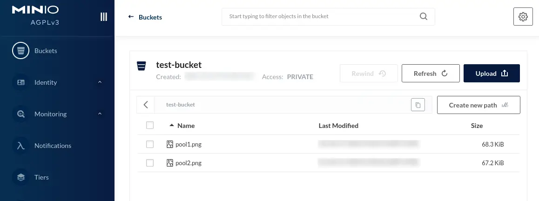Collapse the sidebar with the menu bars icon
539x201 pixels.
103,17
